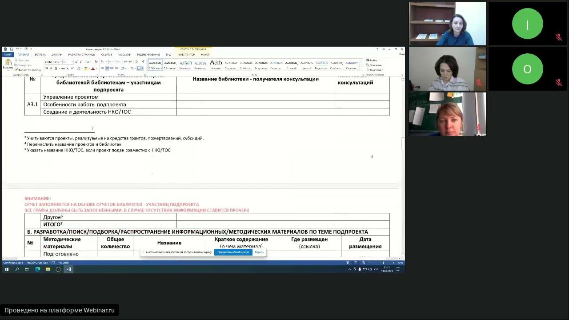569x320 pixels.
Task: Open the Вид ribbon tab
Action: (168, 55)
